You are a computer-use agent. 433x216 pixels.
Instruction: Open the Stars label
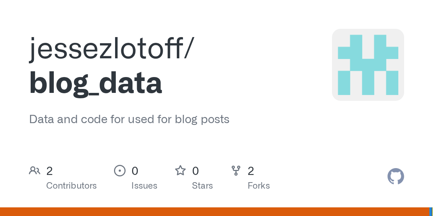tap(202, 186)
